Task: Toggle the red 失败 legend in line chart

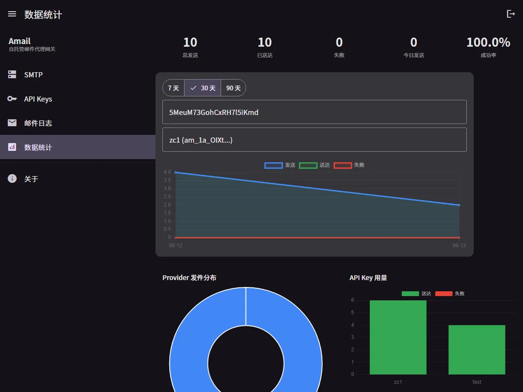Action: pos(349,165)
